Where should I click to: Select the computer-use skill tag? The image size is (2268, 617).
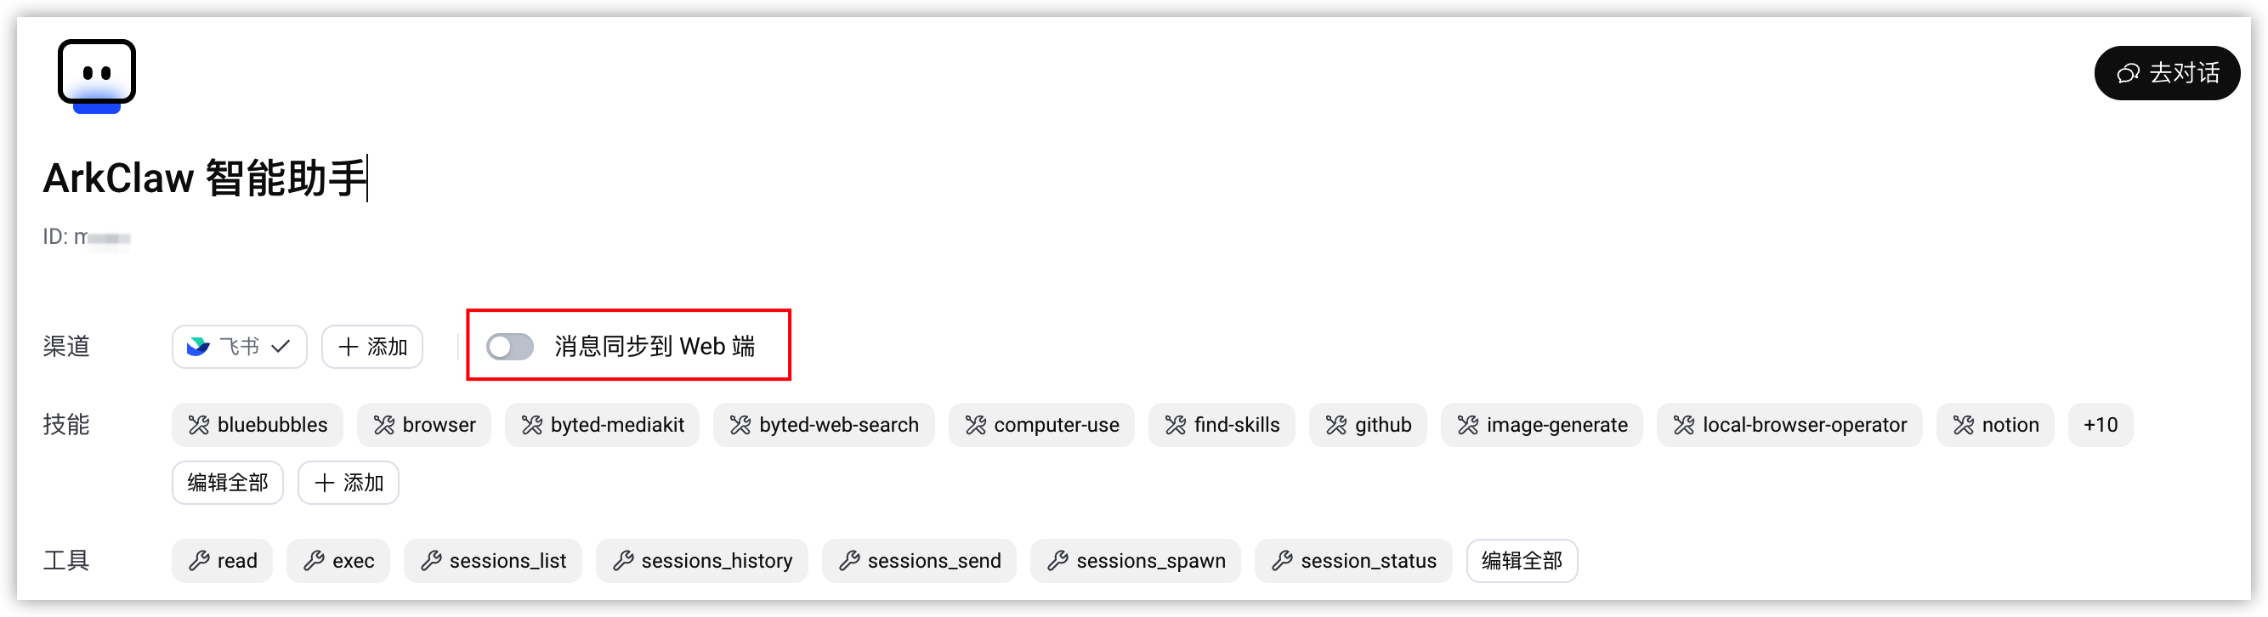pyautogui.click(x=1040, y=425)
